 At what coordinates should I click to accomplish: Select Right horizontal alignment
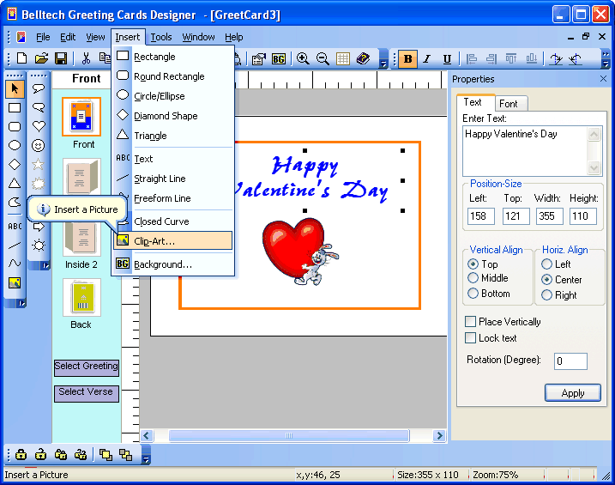[546, 294]
